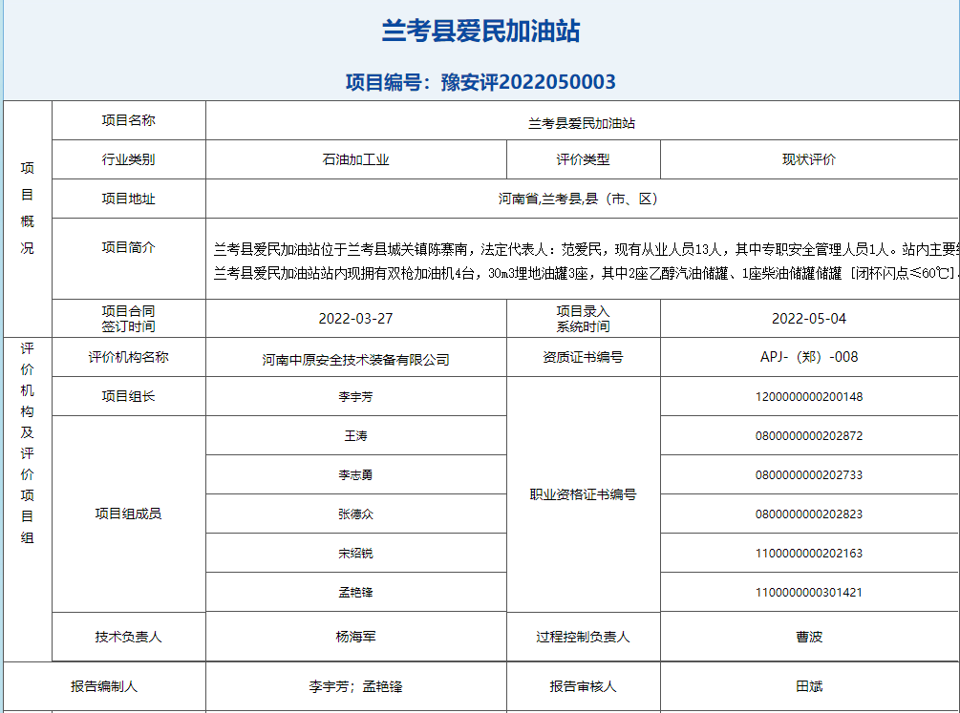Select member name 王涛
960x713 pixels.
point(355,436)
